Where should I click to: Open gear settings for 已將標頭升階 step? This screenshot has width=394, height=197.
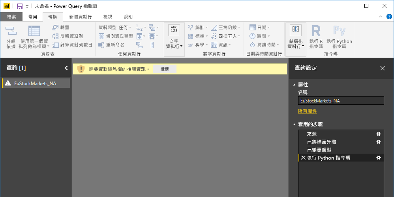pyautogui.click(x=379, y=142)
